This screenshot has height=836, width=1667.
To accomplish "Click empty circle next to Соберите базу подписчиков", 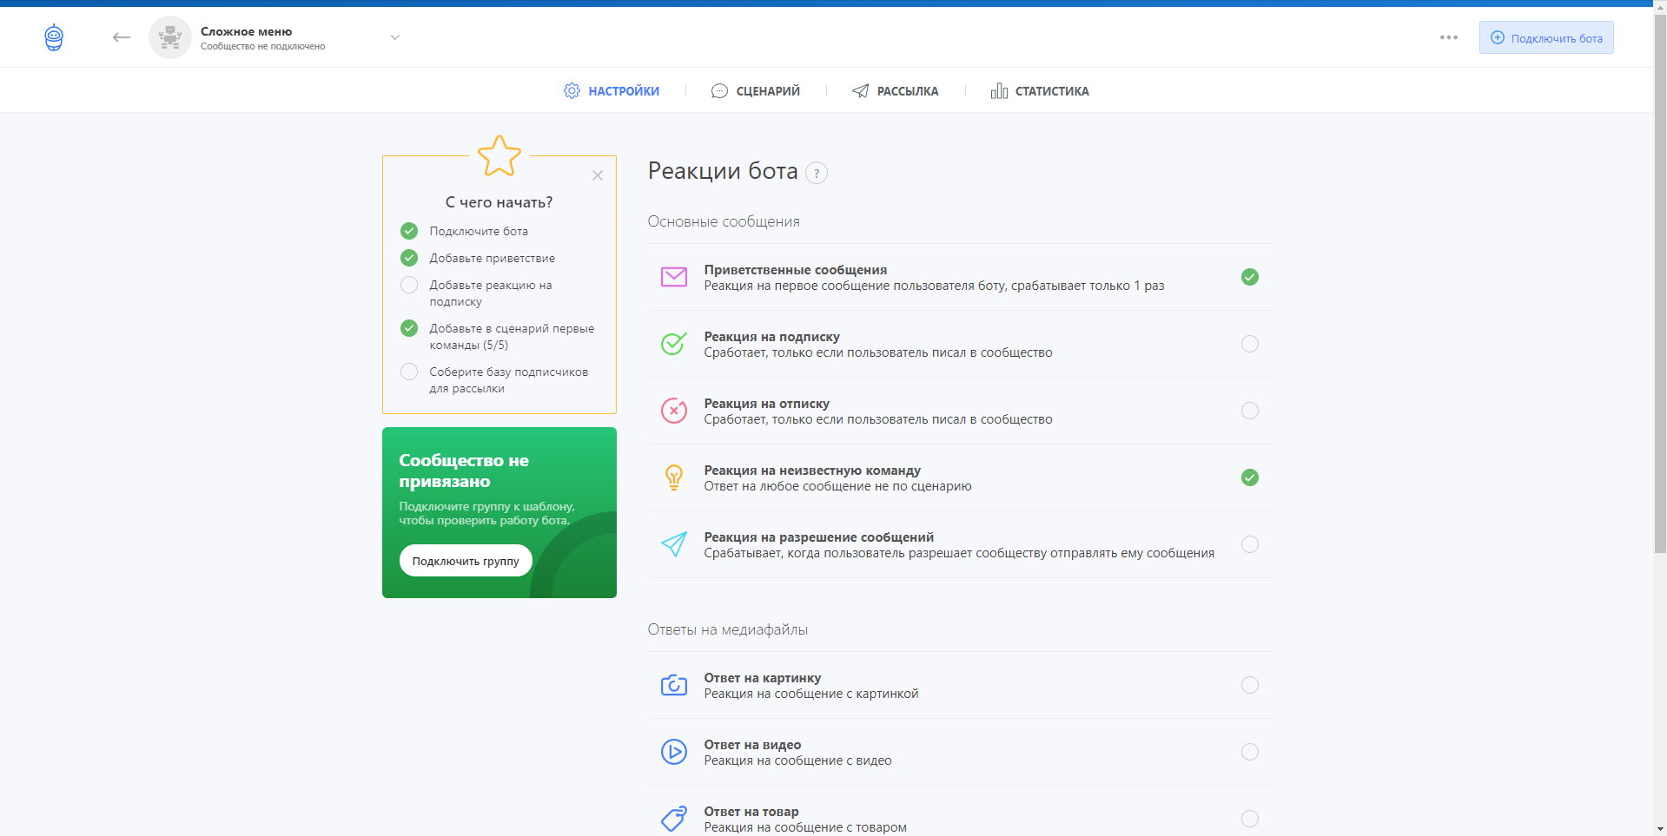I will (409, 372).
